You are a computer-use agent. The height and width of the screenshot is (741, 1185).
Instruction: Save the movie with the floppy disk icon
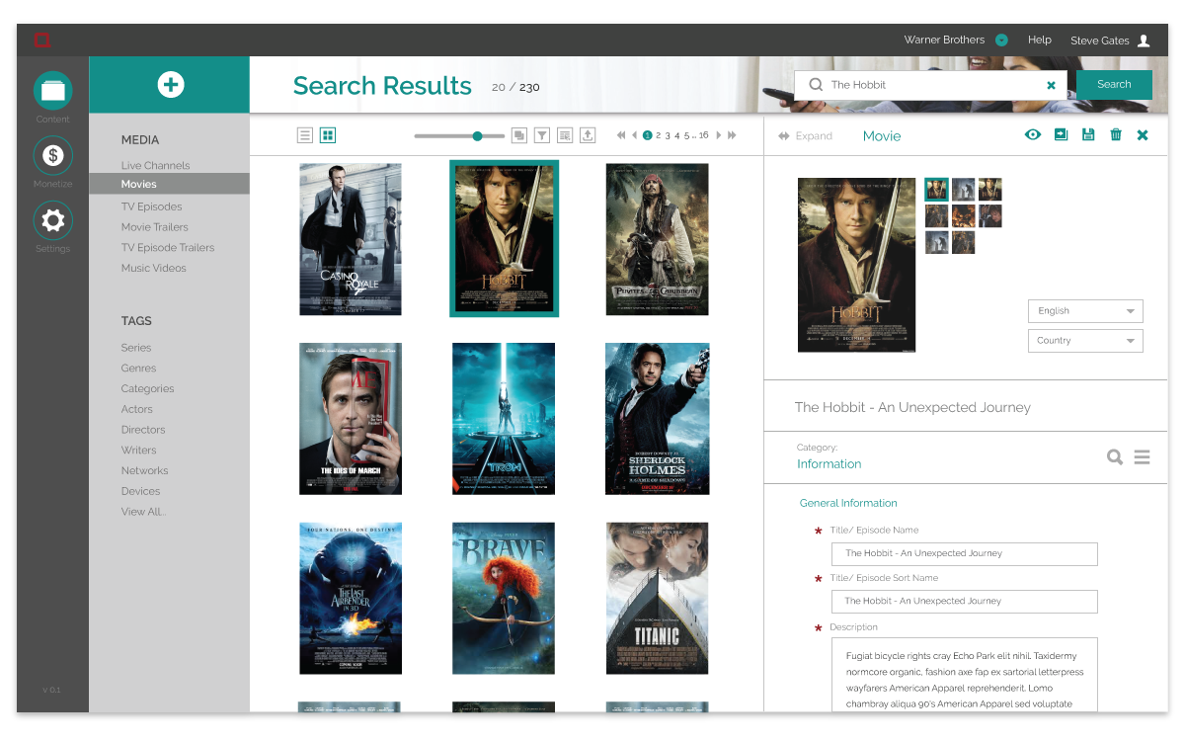pos(1088,134)
